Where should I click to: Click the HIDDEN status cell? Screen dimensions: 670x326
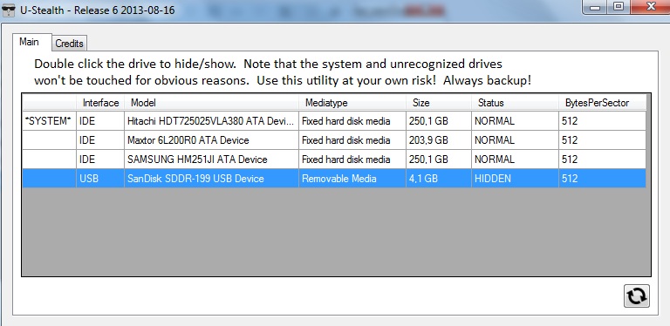coord(516,178)
